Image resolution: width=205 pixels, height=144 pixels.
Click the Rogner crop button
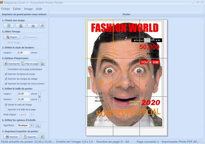tap(12, 37)
